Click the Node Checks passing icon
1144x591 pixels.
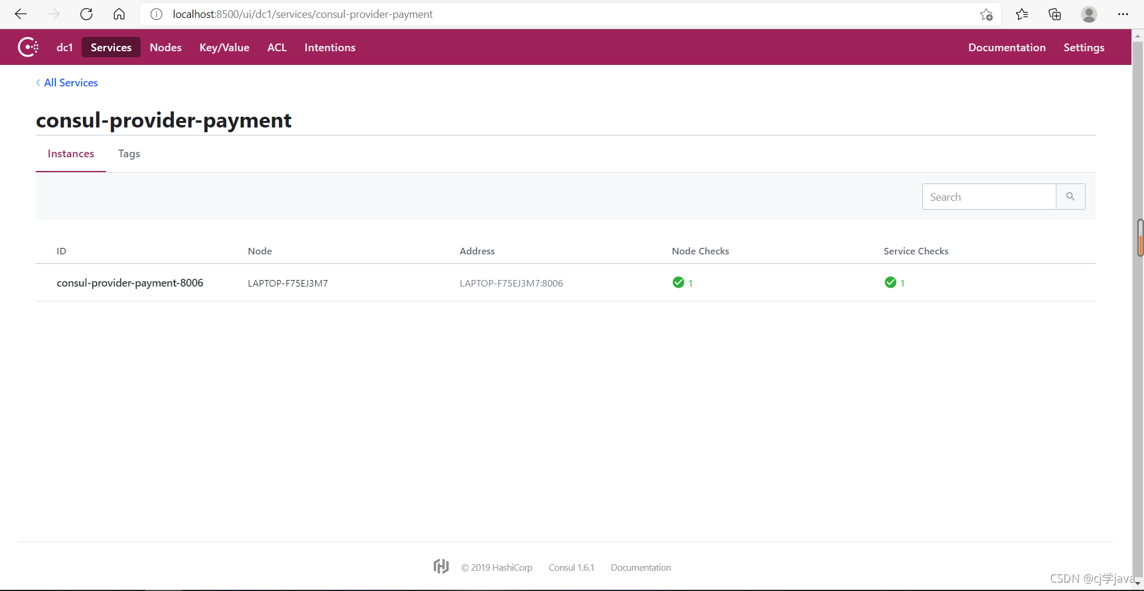tap(678, 282)
